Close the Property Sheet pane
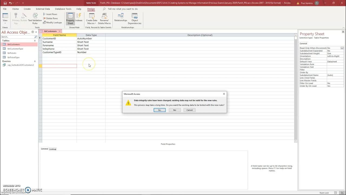346x195 pixels. pos(343,32)
